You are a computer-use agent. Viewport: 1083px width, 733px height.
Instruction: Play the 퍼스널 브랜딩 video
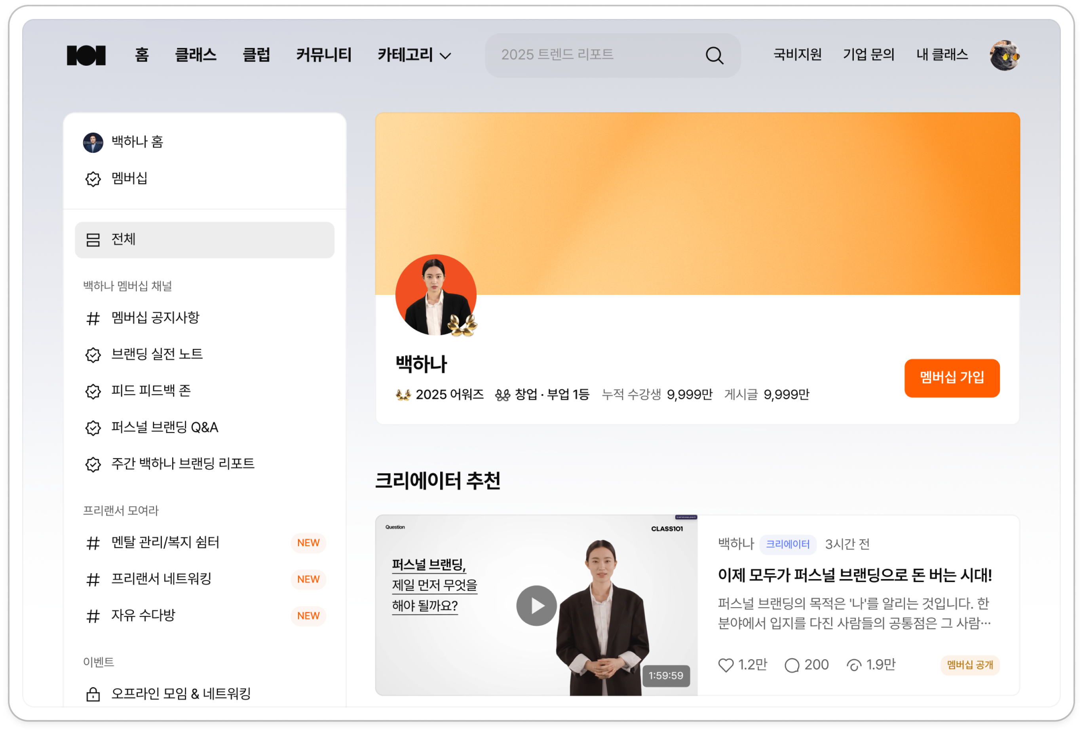(x=536, y=605)
